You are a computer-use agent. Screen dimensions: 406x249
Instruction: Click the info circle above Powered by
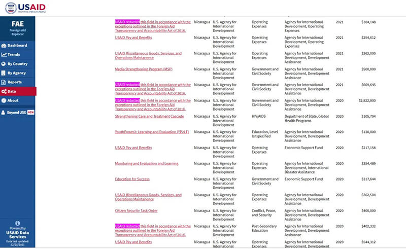[18, 223]
